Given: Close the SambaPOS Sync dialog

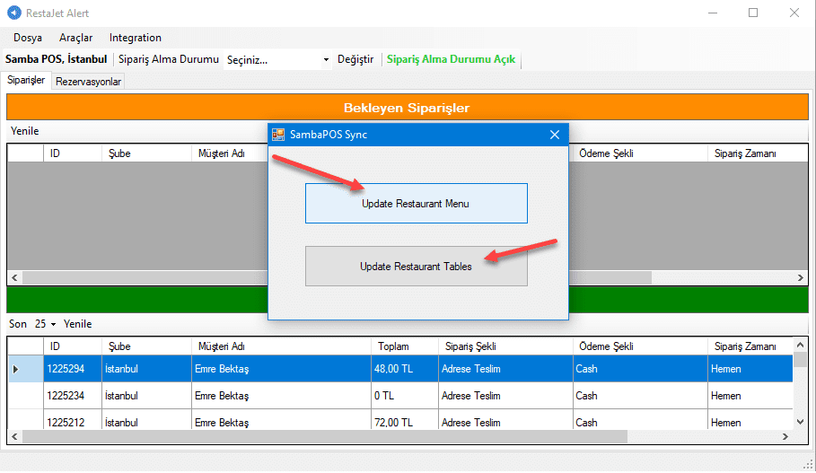Looking at the screenshot, I should pyautogui.click(x=555, y=135).
